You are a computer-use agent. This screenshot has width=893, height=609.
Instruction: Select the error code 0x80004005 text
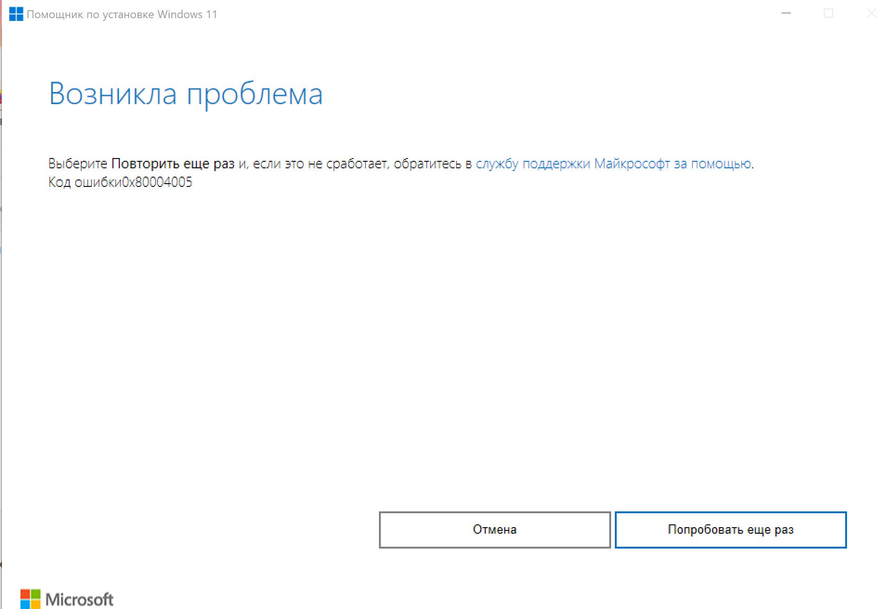(x=157, y=182)
